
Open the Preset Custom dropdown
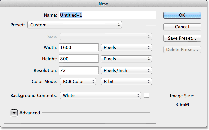pos(75,25)
